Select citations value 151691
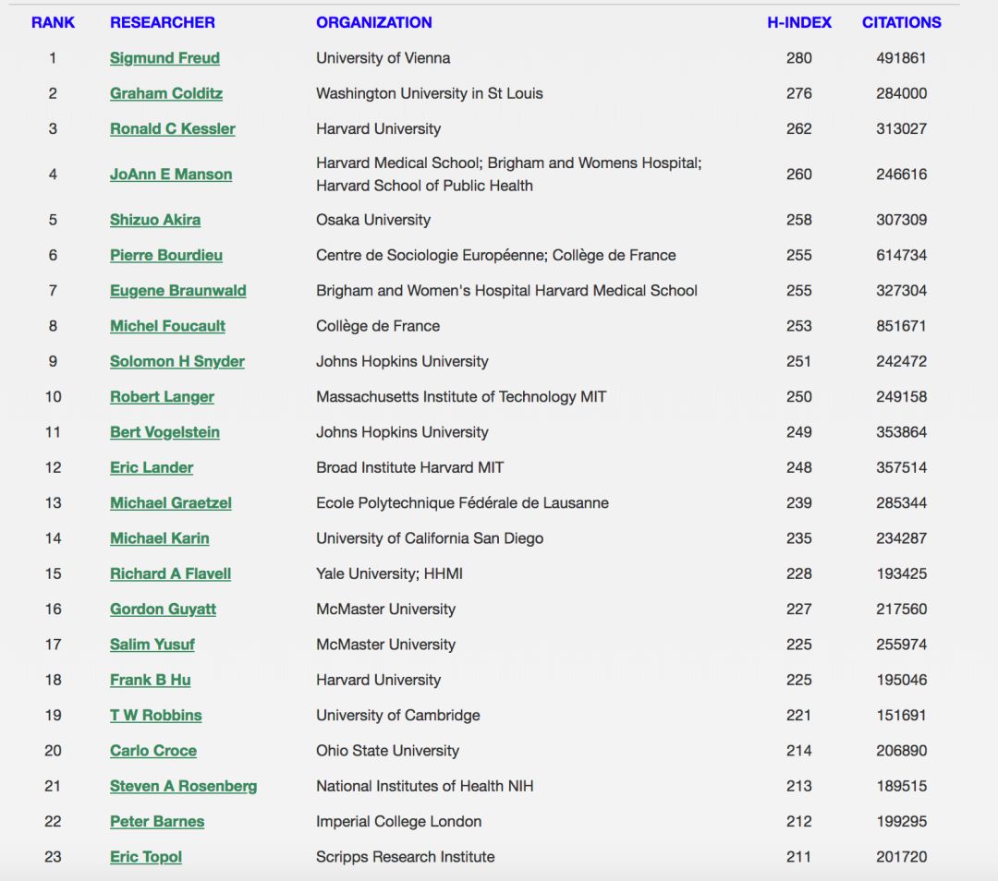 (901, 716)
